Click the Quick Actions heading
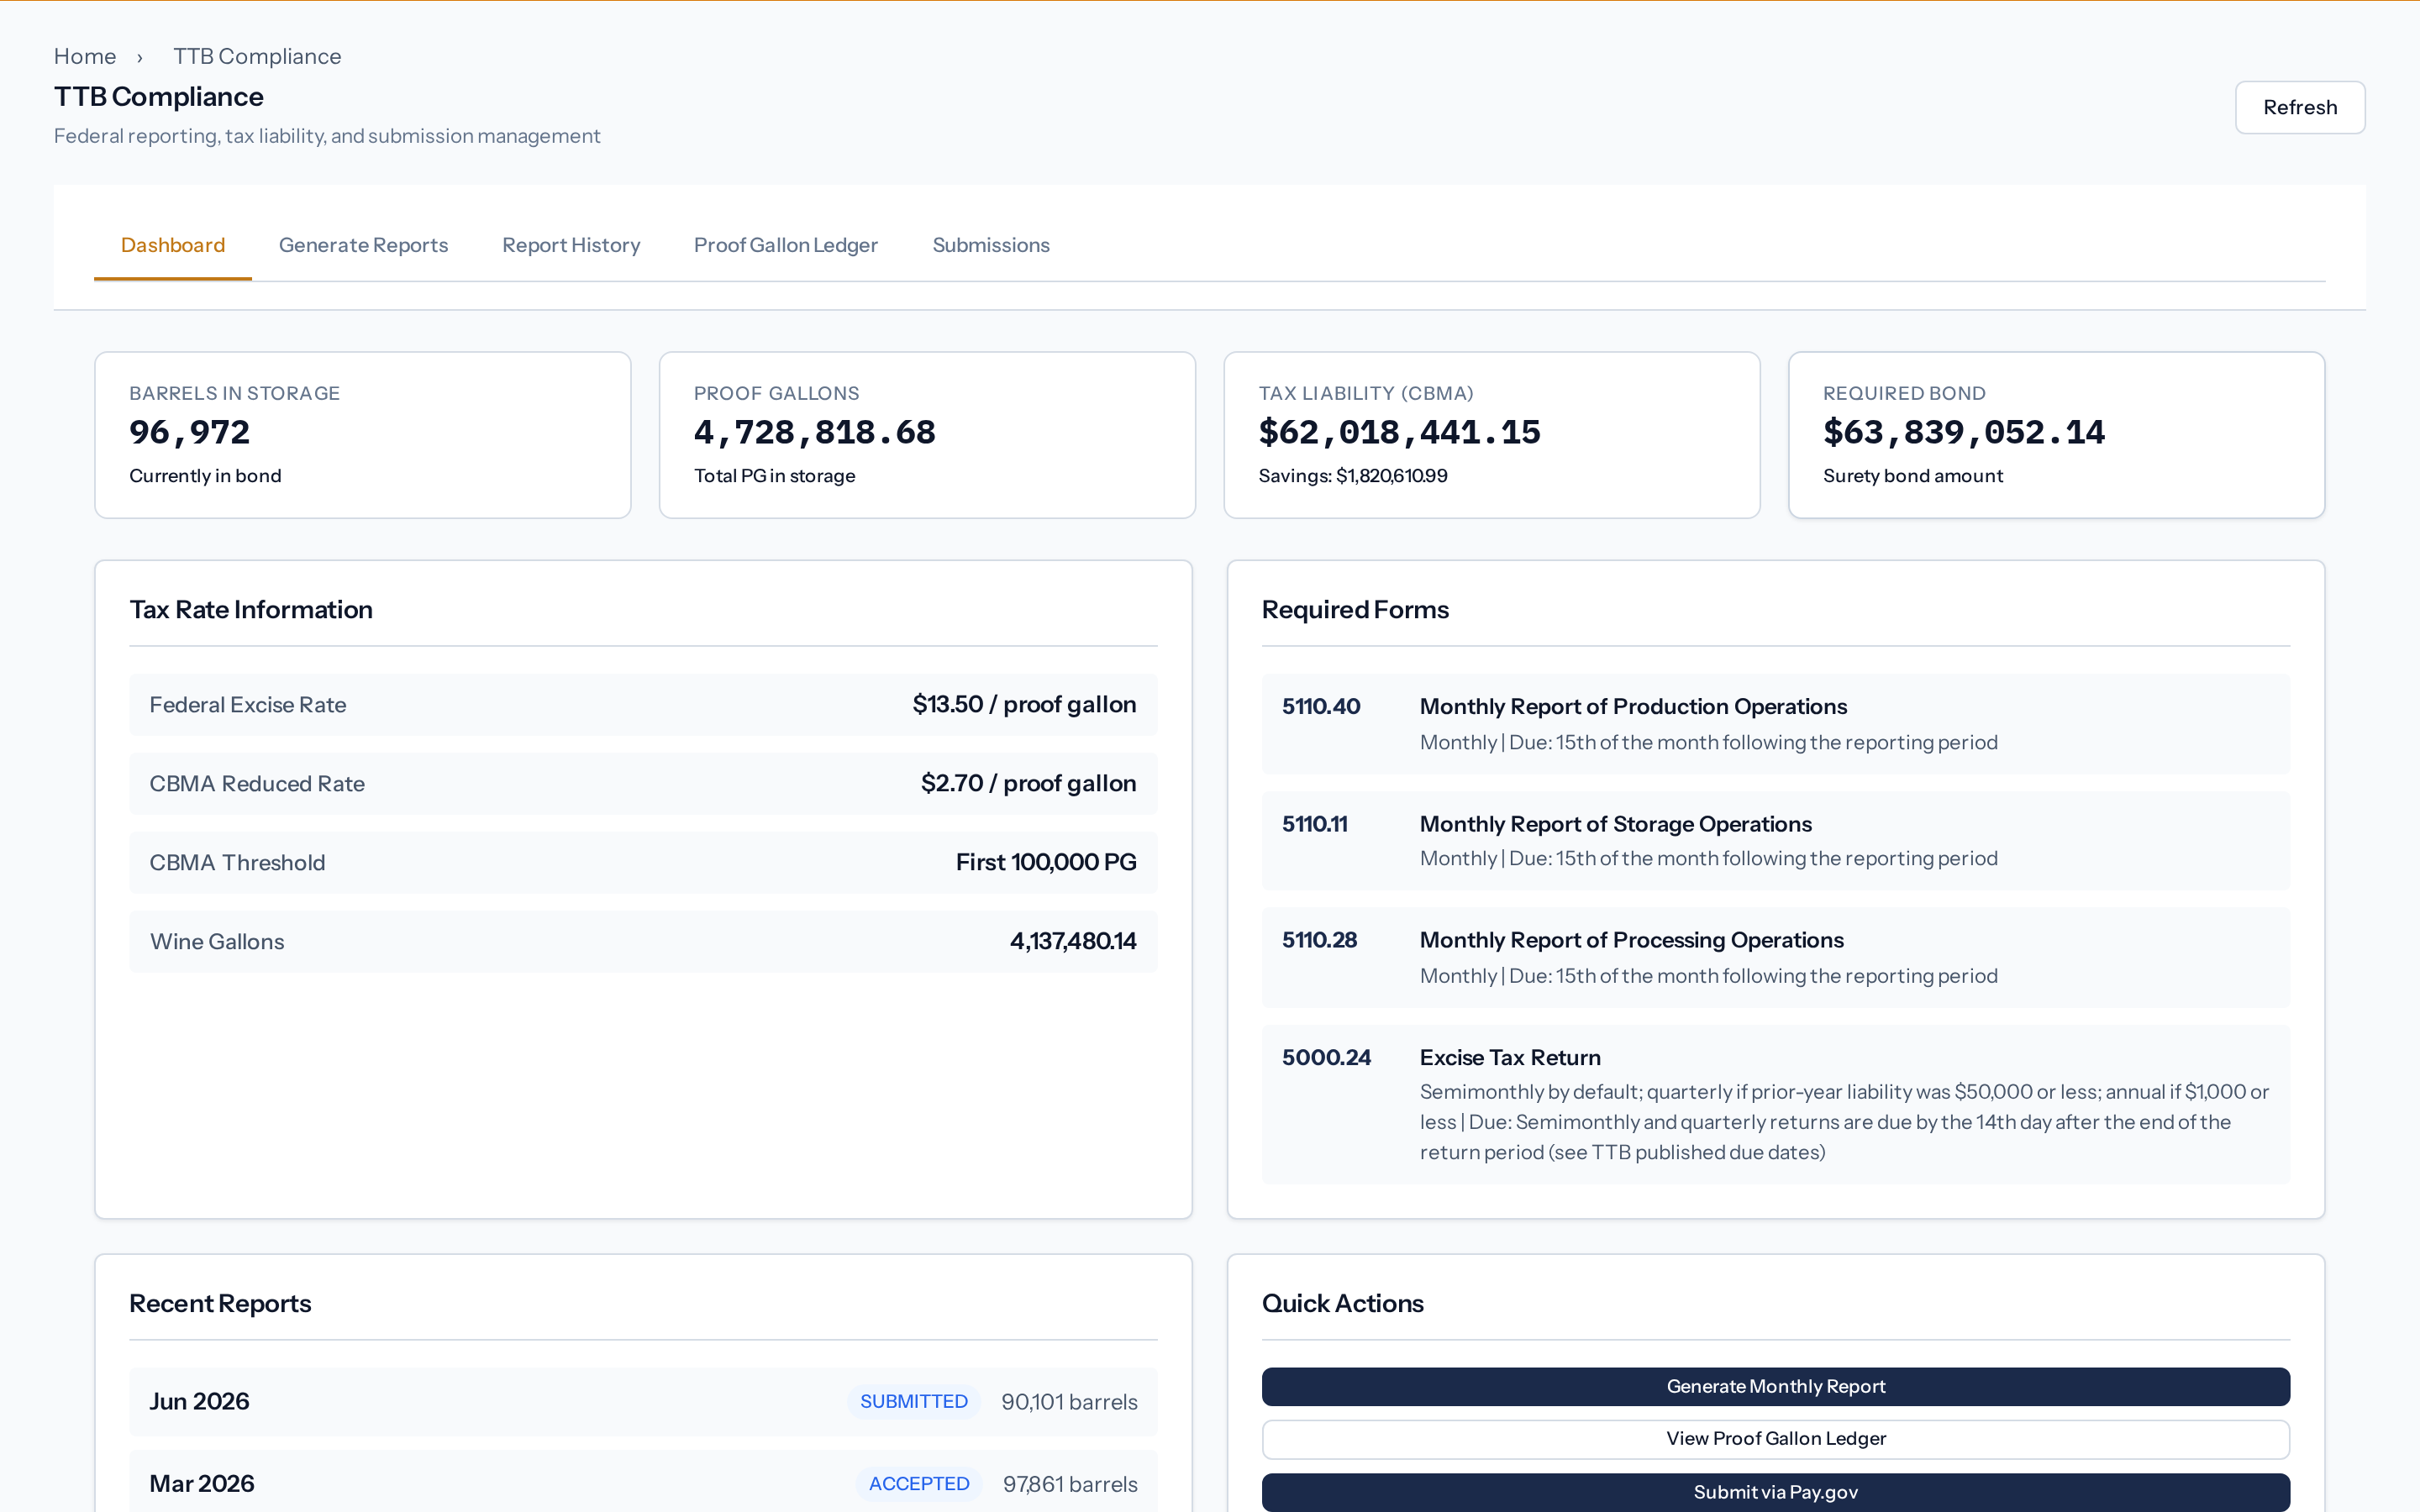The image size is (2420, 1512). pos(1342,1304)
